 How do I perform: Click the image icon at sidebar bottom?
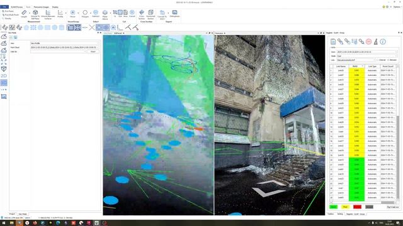[x=4, y=96]
